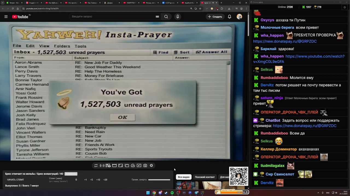Open the on-screen keyboard in search box
Image resolution: width=350 pixels, height=196 pixels.
point(157,17)
